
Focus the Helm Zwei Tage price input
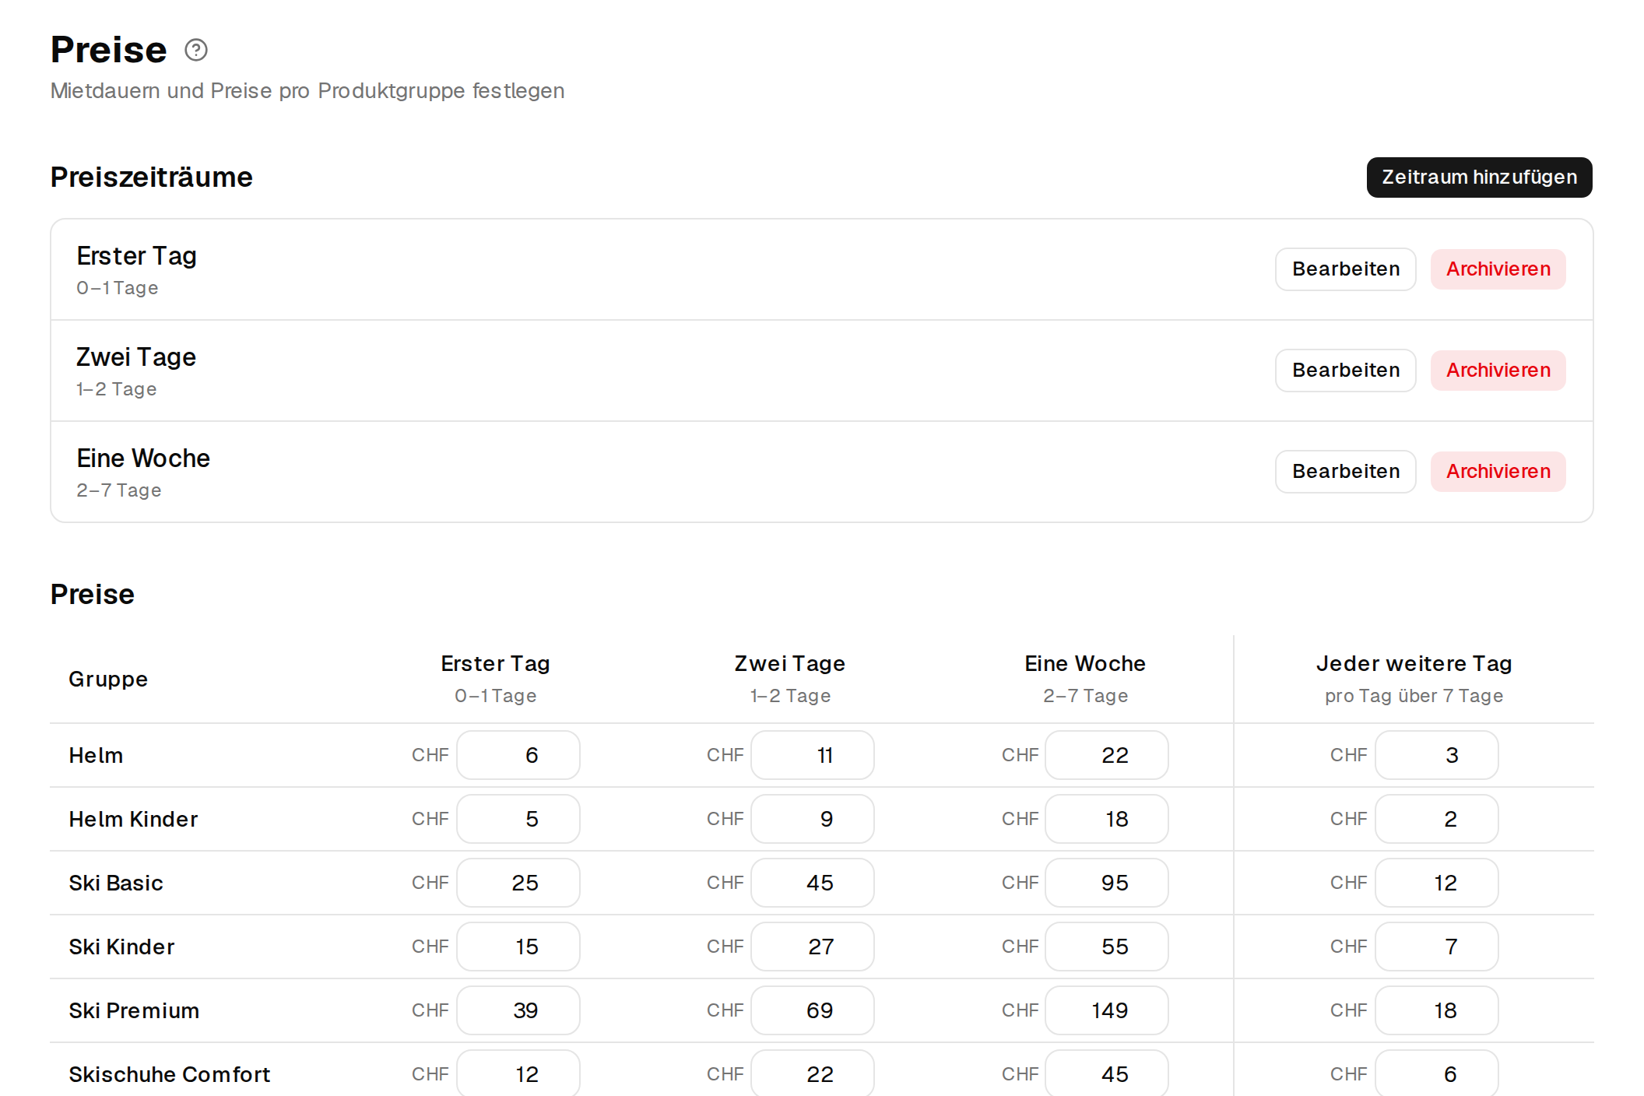(813, 755)
